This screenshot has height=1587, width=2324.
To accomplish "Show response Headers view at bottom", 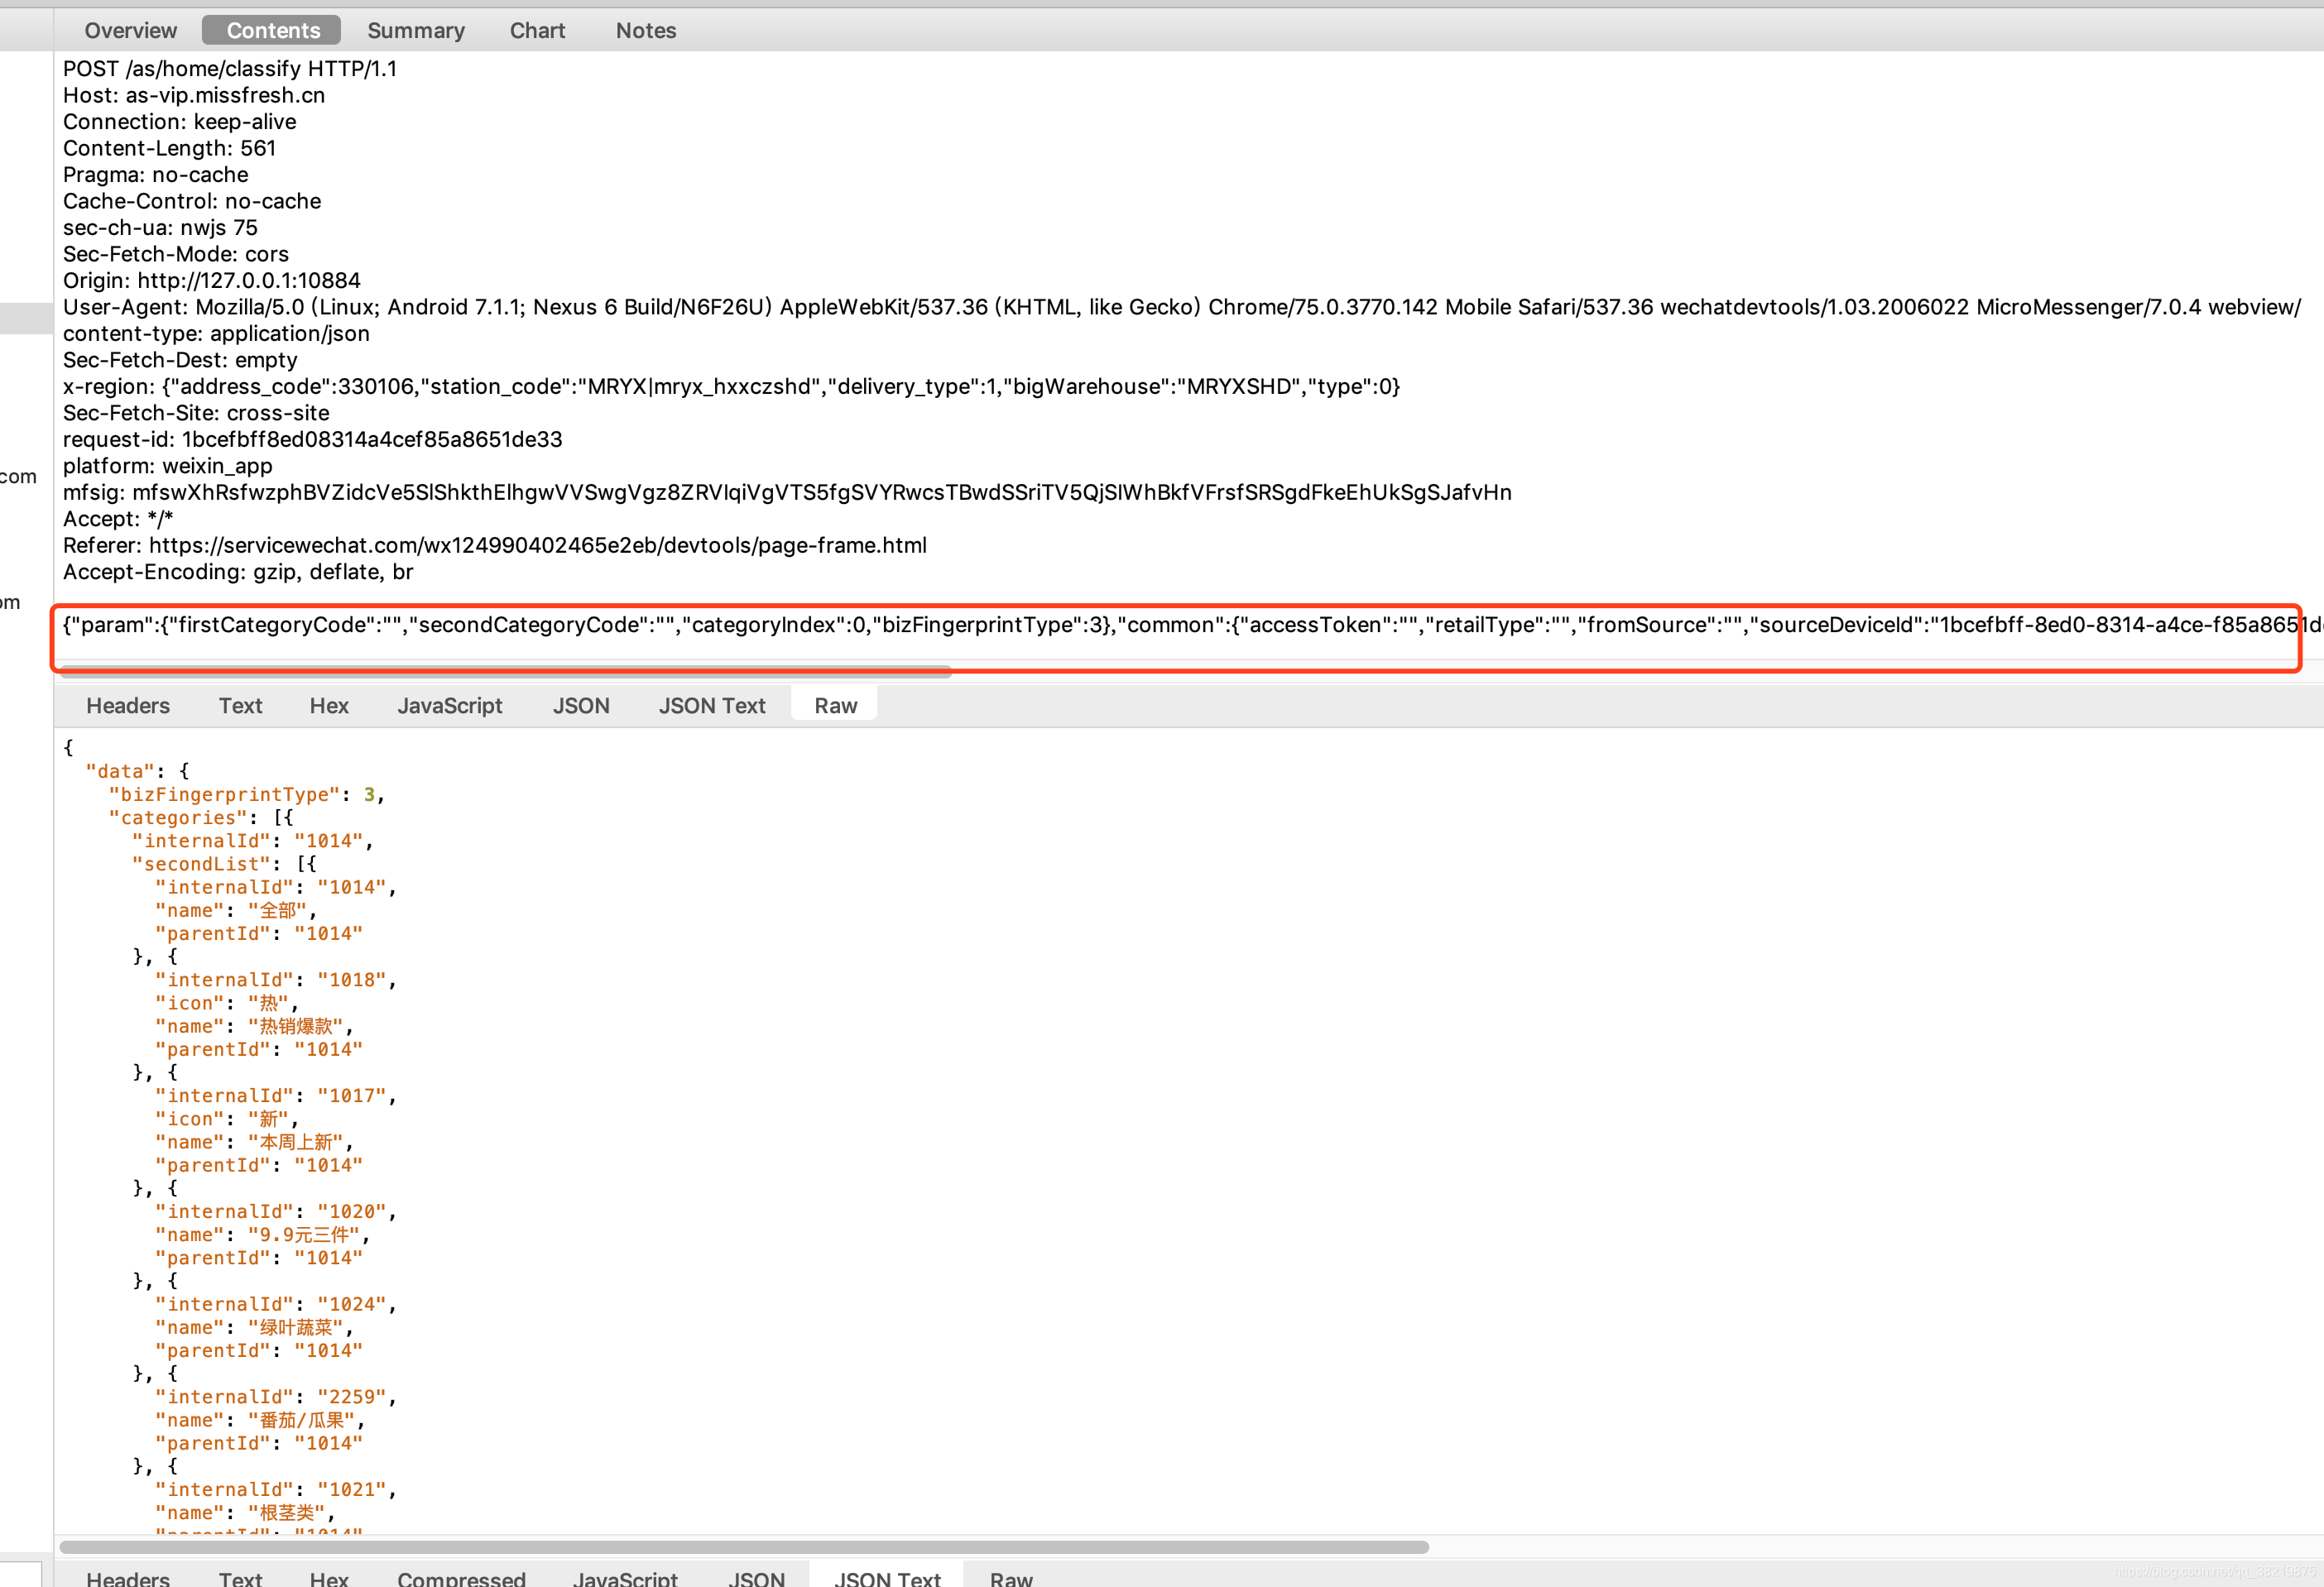I will pyautogui.click(x=128, y=1577).
